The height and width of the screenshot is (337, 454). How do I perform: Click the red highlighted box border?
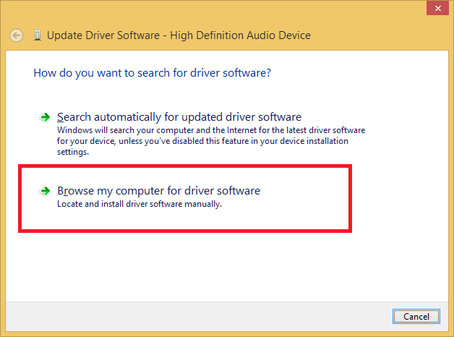185,166
